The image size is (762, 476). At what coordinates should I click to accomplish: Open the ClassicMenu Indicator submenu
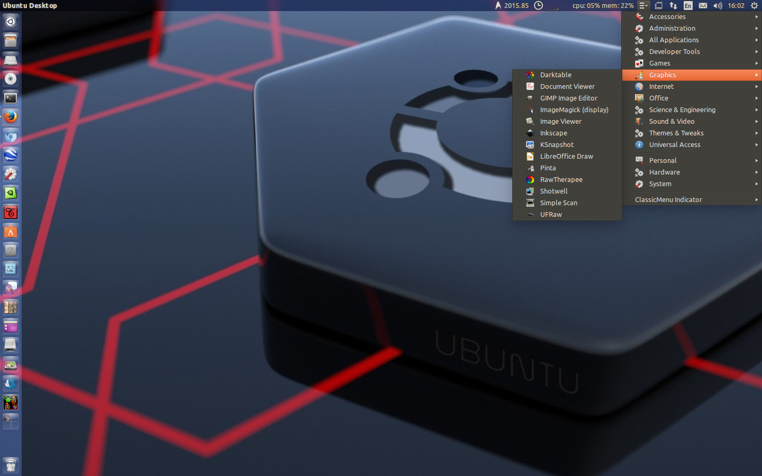tap(692, 200)
